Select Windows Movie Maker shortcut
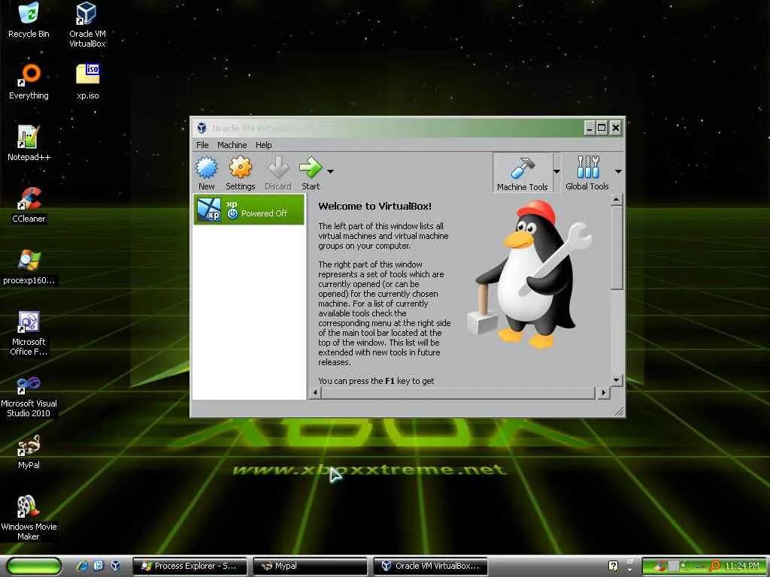770x577 pixels. (29, 518)
